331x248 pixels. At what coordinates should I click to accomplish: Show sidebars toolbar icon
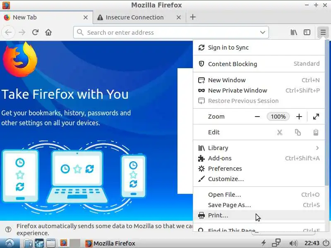point(307,32)
